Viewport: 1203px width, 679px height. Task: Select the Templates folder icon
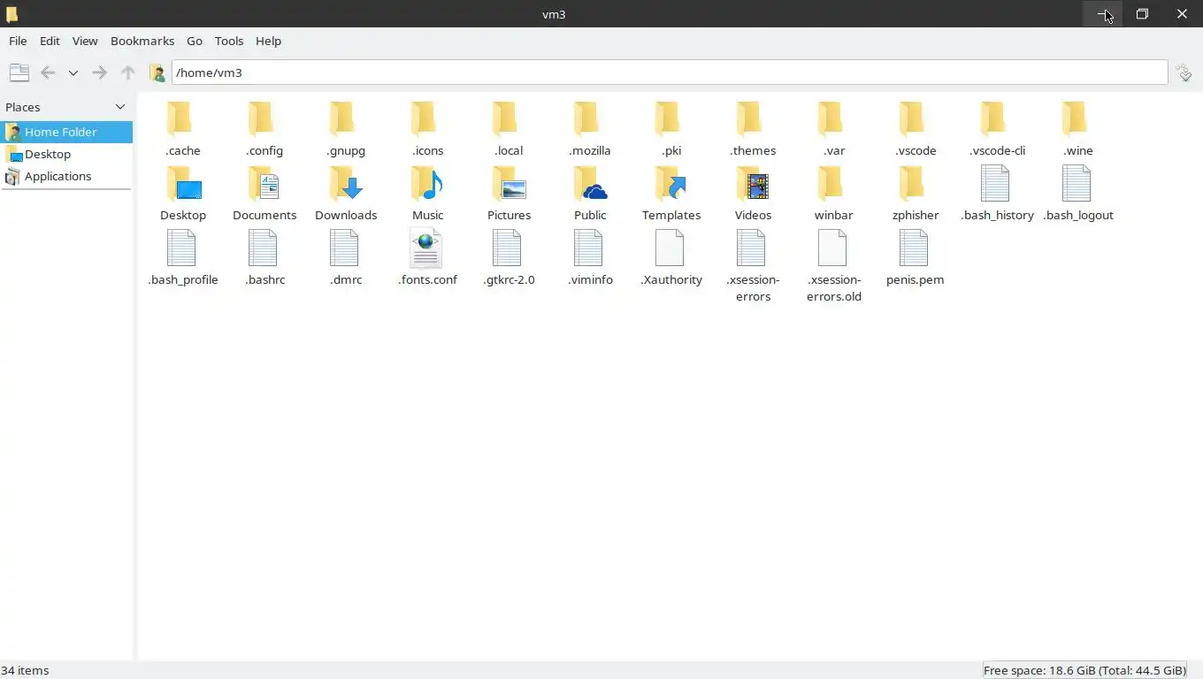[671, 184]
